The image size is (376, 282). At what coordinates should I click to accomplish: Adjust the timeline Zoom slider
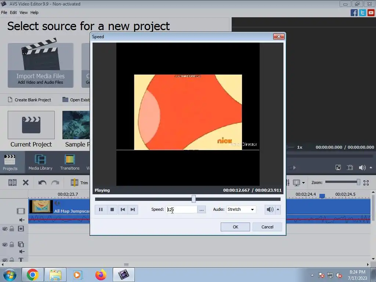(x=358, y=182)
